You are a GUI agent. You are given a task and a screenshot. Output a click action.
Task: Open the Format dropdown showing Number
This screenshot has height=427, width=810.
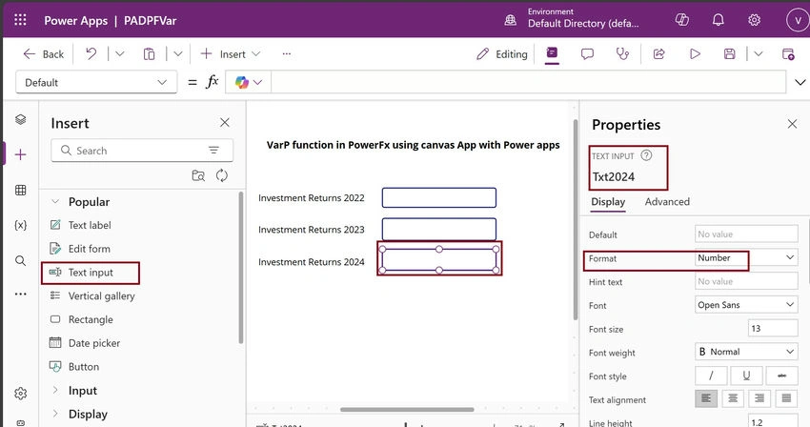point(746,258)
